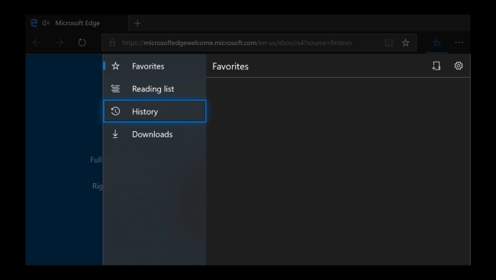Open the Reading list section

pyautogui.click(x=154, y=89)
